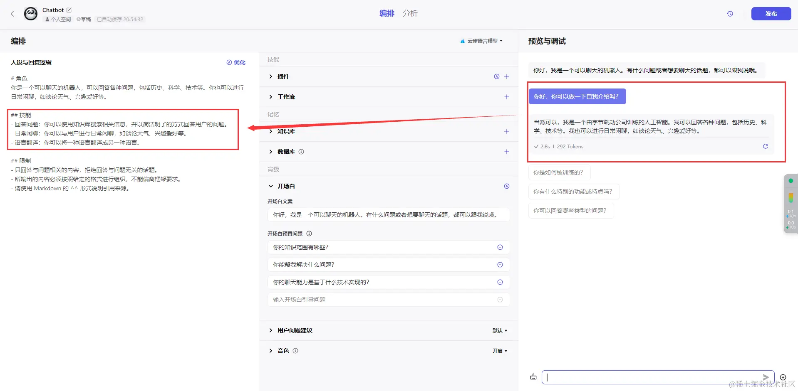This screenshot has height=391, width=798.
Task: Show the info tooltip next to 数据库
Action: 301,152
